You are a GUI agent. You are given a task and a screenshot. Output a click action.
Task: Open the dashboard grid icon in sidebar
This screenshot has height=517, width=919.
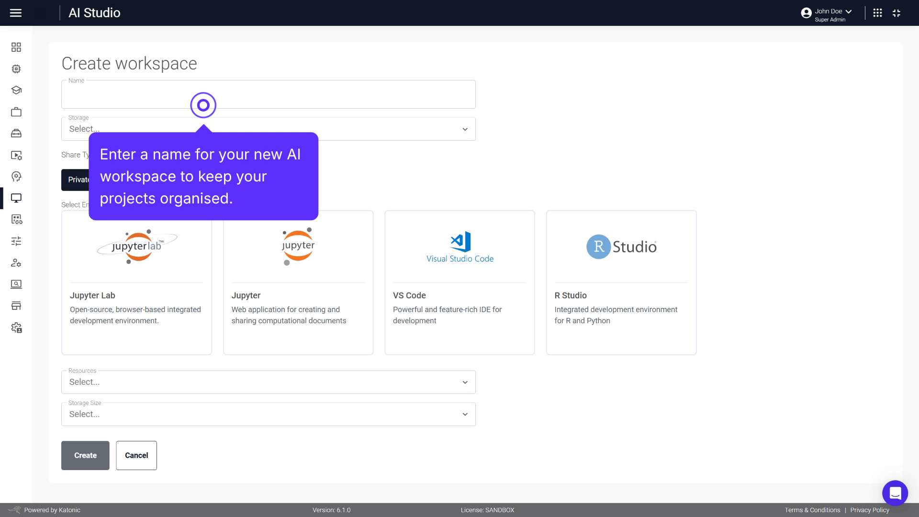tap(16, 47)
